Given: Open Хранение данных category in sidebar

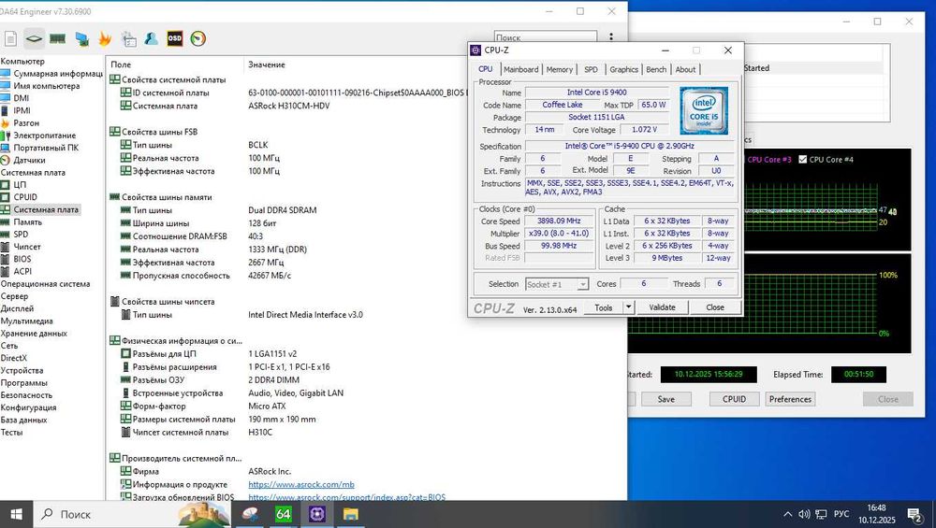Looking at the screenshot, I should point(34,333).
